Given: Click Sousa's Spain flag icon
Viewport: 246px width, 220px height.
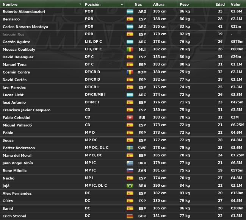Looking at the screenshot, I should coord(130,140).
